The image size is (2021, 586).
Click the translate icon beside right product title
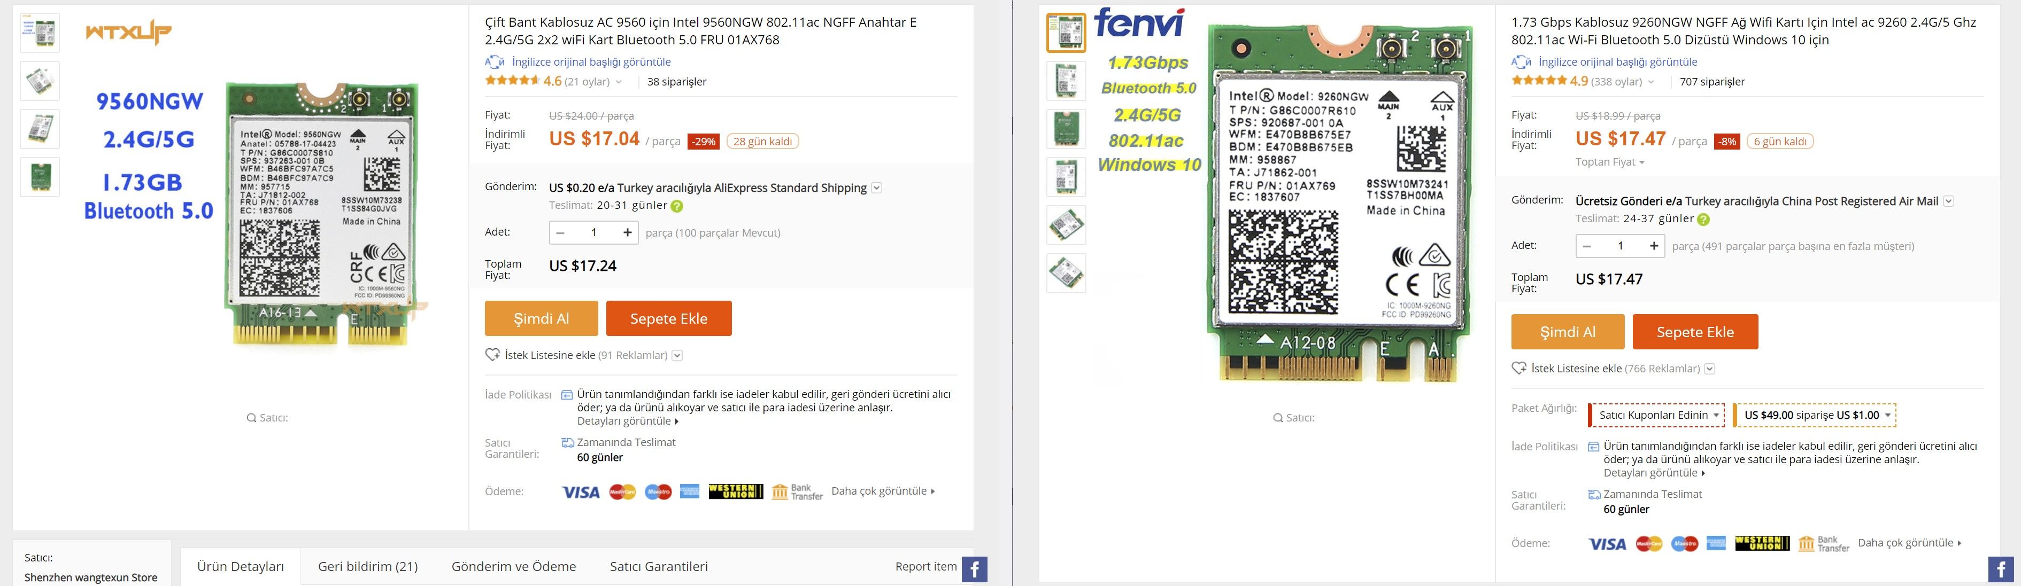[1521, 62]
